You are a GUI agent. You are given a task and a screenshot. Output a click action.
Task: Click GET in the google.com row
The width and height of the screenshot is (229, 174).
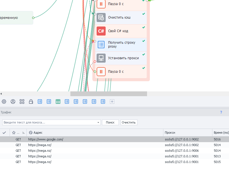[18, 139]
